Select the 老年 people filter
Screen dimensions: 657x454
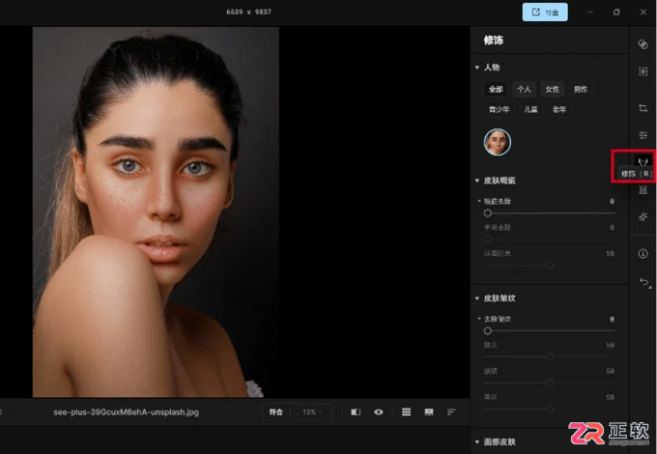pos(559,109)
